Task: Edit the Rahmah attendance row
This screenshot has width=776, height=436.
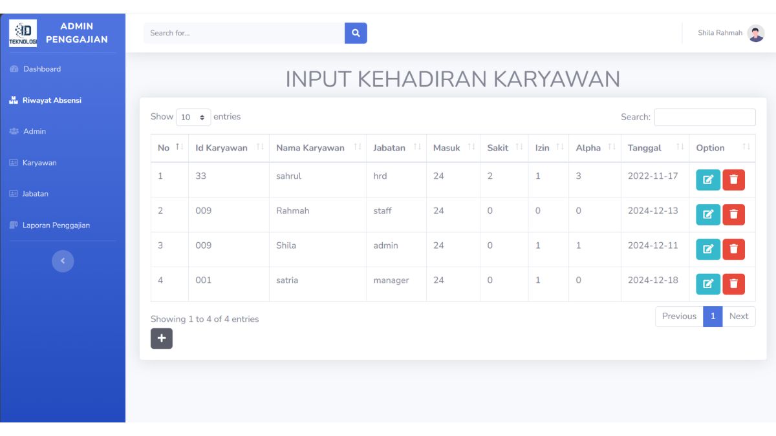Action: pyautogui.click(x=708, y=214)
